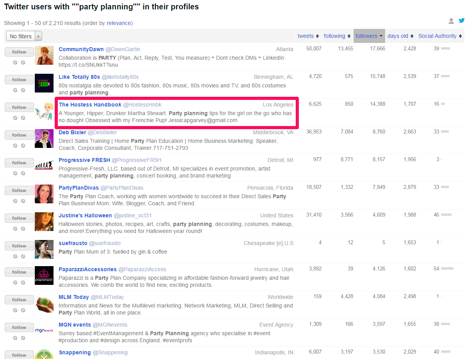Screen dimensions: 468x359
Task: Click follower count 17,666
Action: click(377, 49)
